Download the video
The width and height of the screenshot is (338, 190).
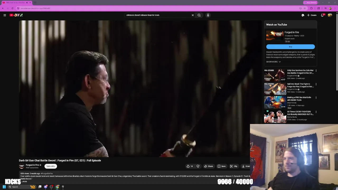[x=246, y=166]
